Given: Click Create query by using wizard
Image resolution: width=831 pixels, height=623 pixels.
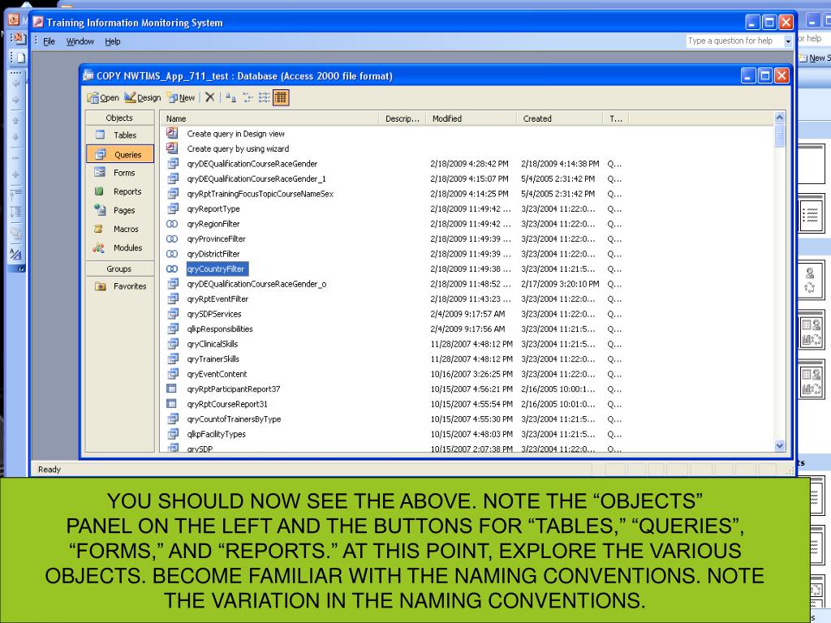Looking at the screenshot, I should 238,148.
